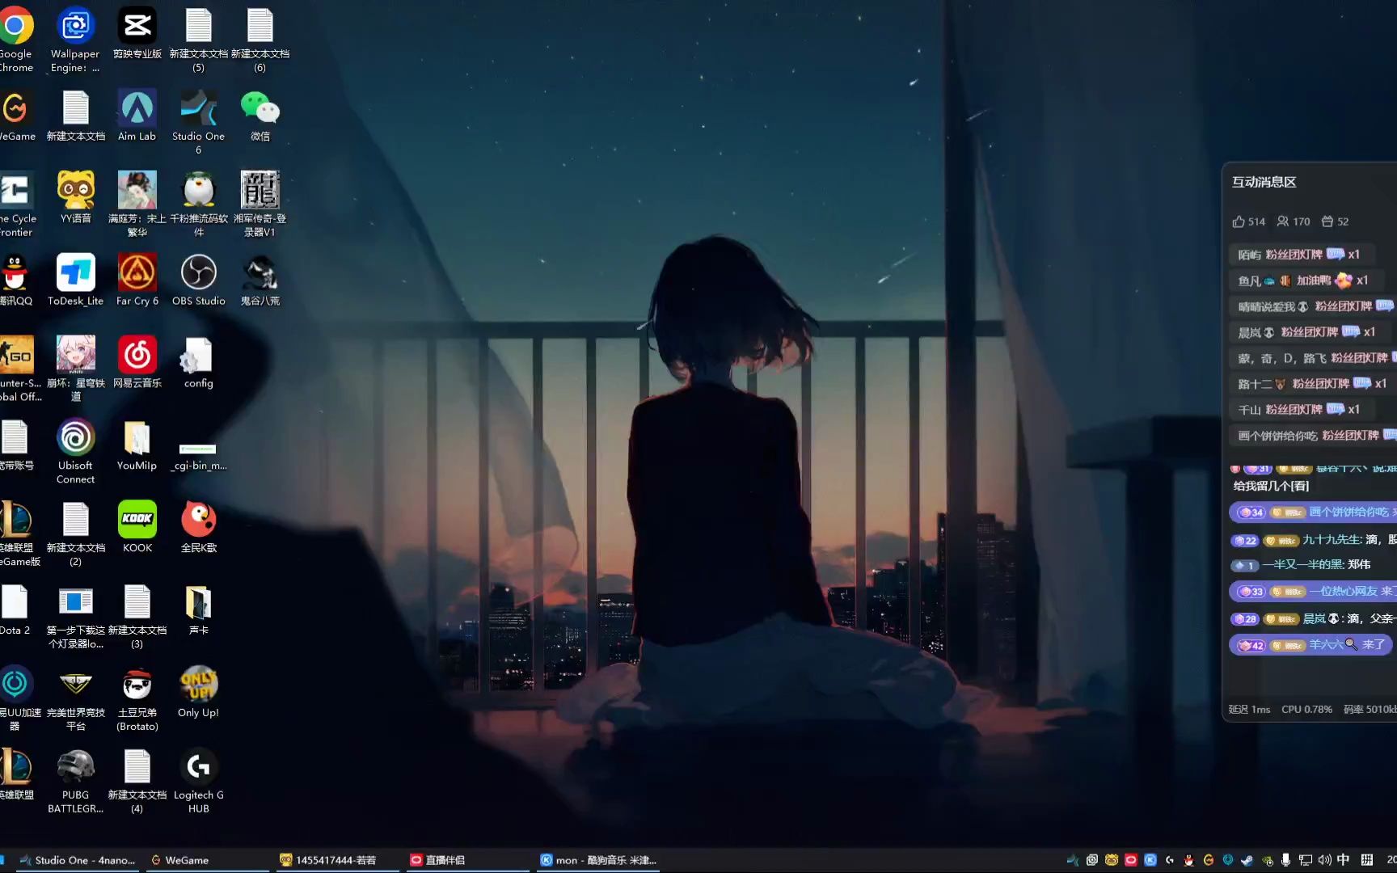
Task: Open Google Chrome from the desktop
Action: pyautogui.click(x=15, y=40)
